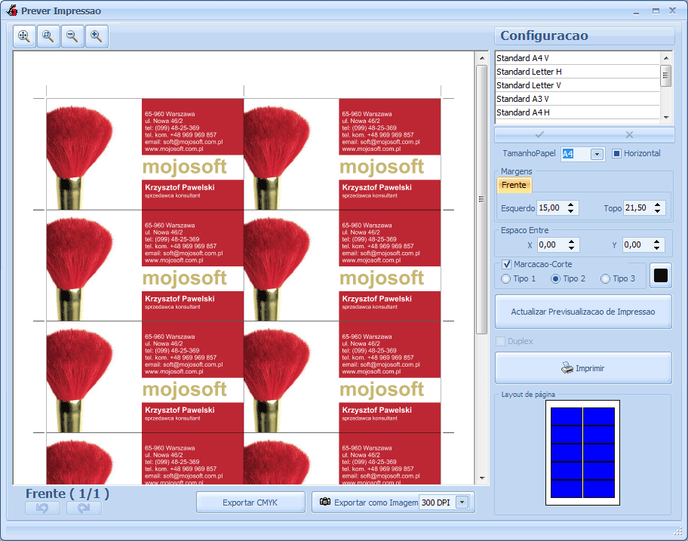This screenshot has height=541, width=688.
Task: Select Standard Letter H in list
Action: [577, 72]
